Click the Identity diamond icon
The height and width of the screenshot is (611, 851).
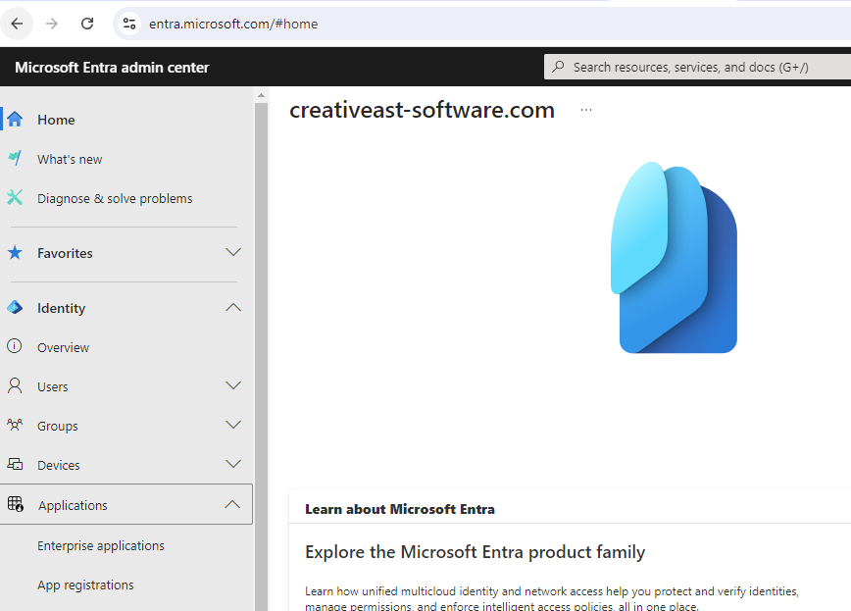tap(15, 308)
